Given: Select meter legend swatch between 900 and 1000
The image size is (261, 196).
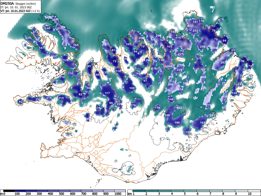Looking at the screenshot, I should click(109, 191).
